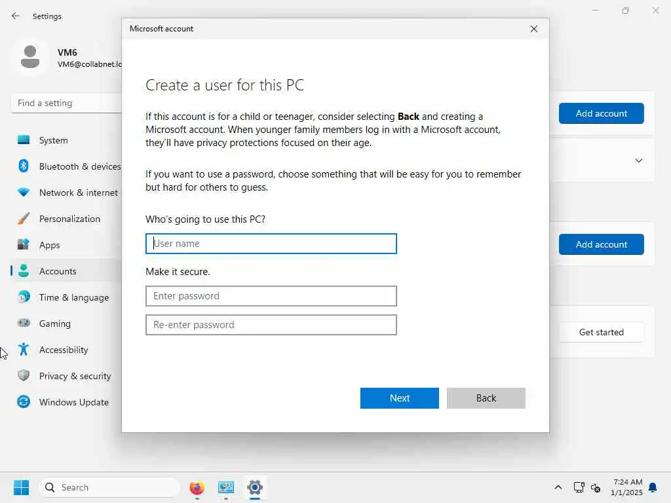This screenshot has width=671, height=503.
Task: Click the 'Create a user for this PC' heading
Action: [225, 85]
